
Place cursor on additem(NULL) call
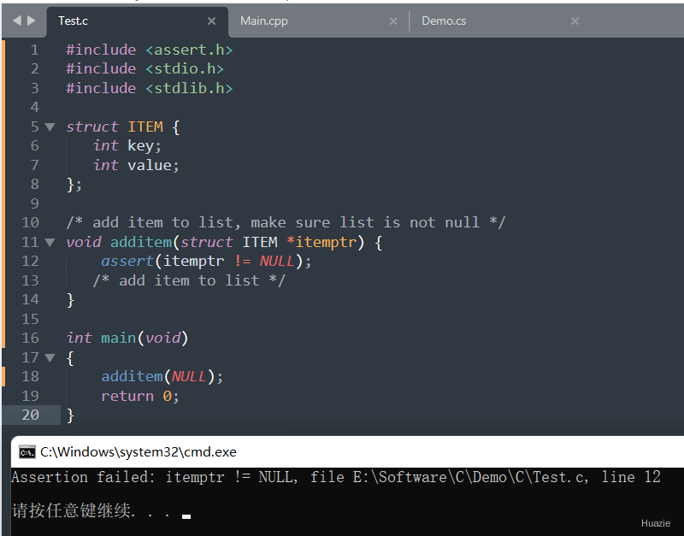click(161, 376)
